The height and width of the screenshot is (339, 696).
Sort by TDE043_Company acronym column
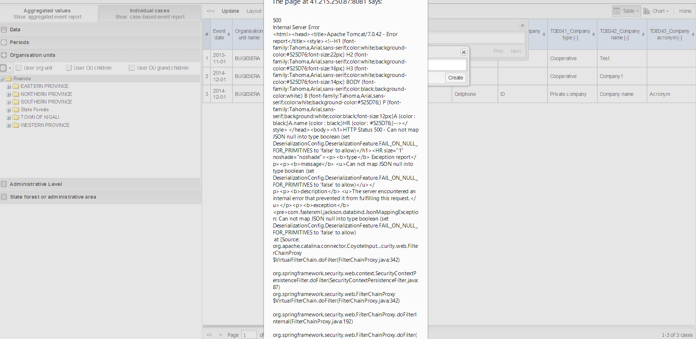click(671, 34)
